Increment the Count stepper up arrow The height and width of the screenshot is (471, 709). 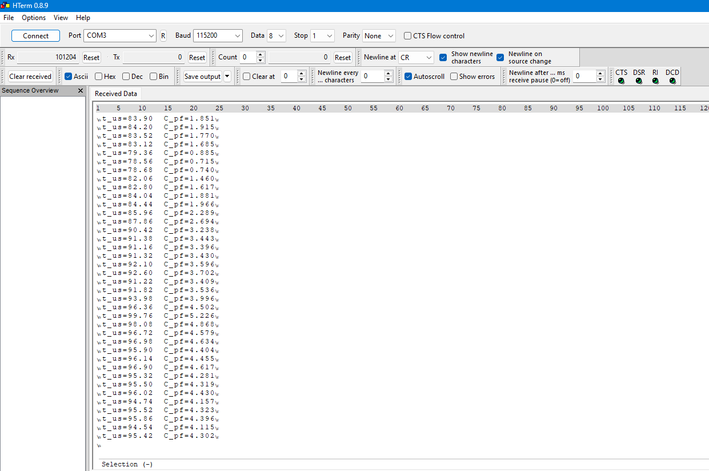point(261,54)
